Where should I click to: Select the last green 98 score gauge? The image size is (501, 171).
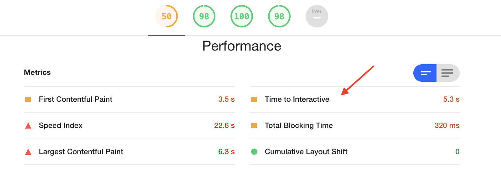pos(279,16)
